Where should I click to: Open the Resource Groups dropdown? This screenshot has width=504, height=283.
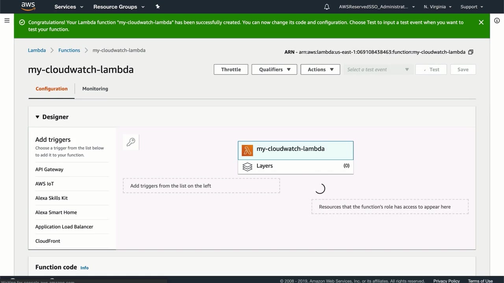(119, 7)
